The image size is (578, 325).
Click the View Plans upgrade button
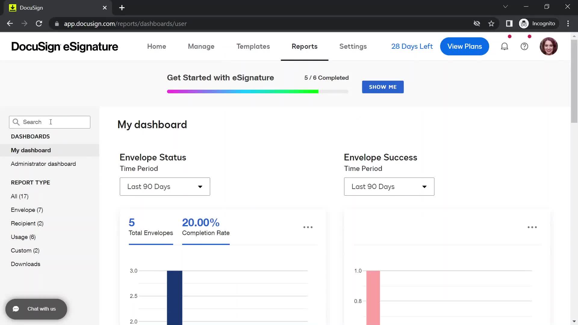coord(465,46)
